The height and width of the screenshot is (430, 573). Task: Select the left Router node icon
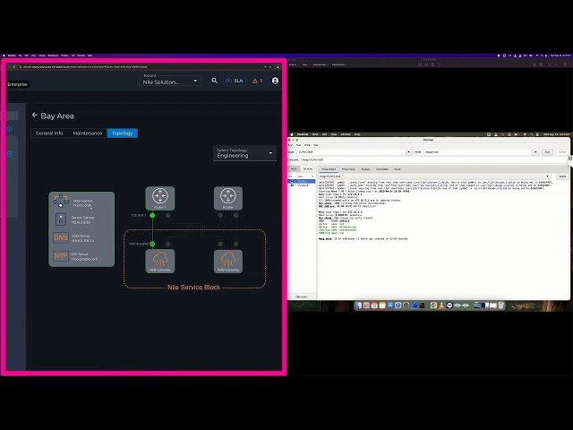[160, 198]
